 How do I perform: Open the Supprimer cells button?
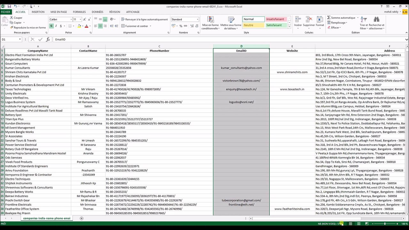[x=309, y=22]
